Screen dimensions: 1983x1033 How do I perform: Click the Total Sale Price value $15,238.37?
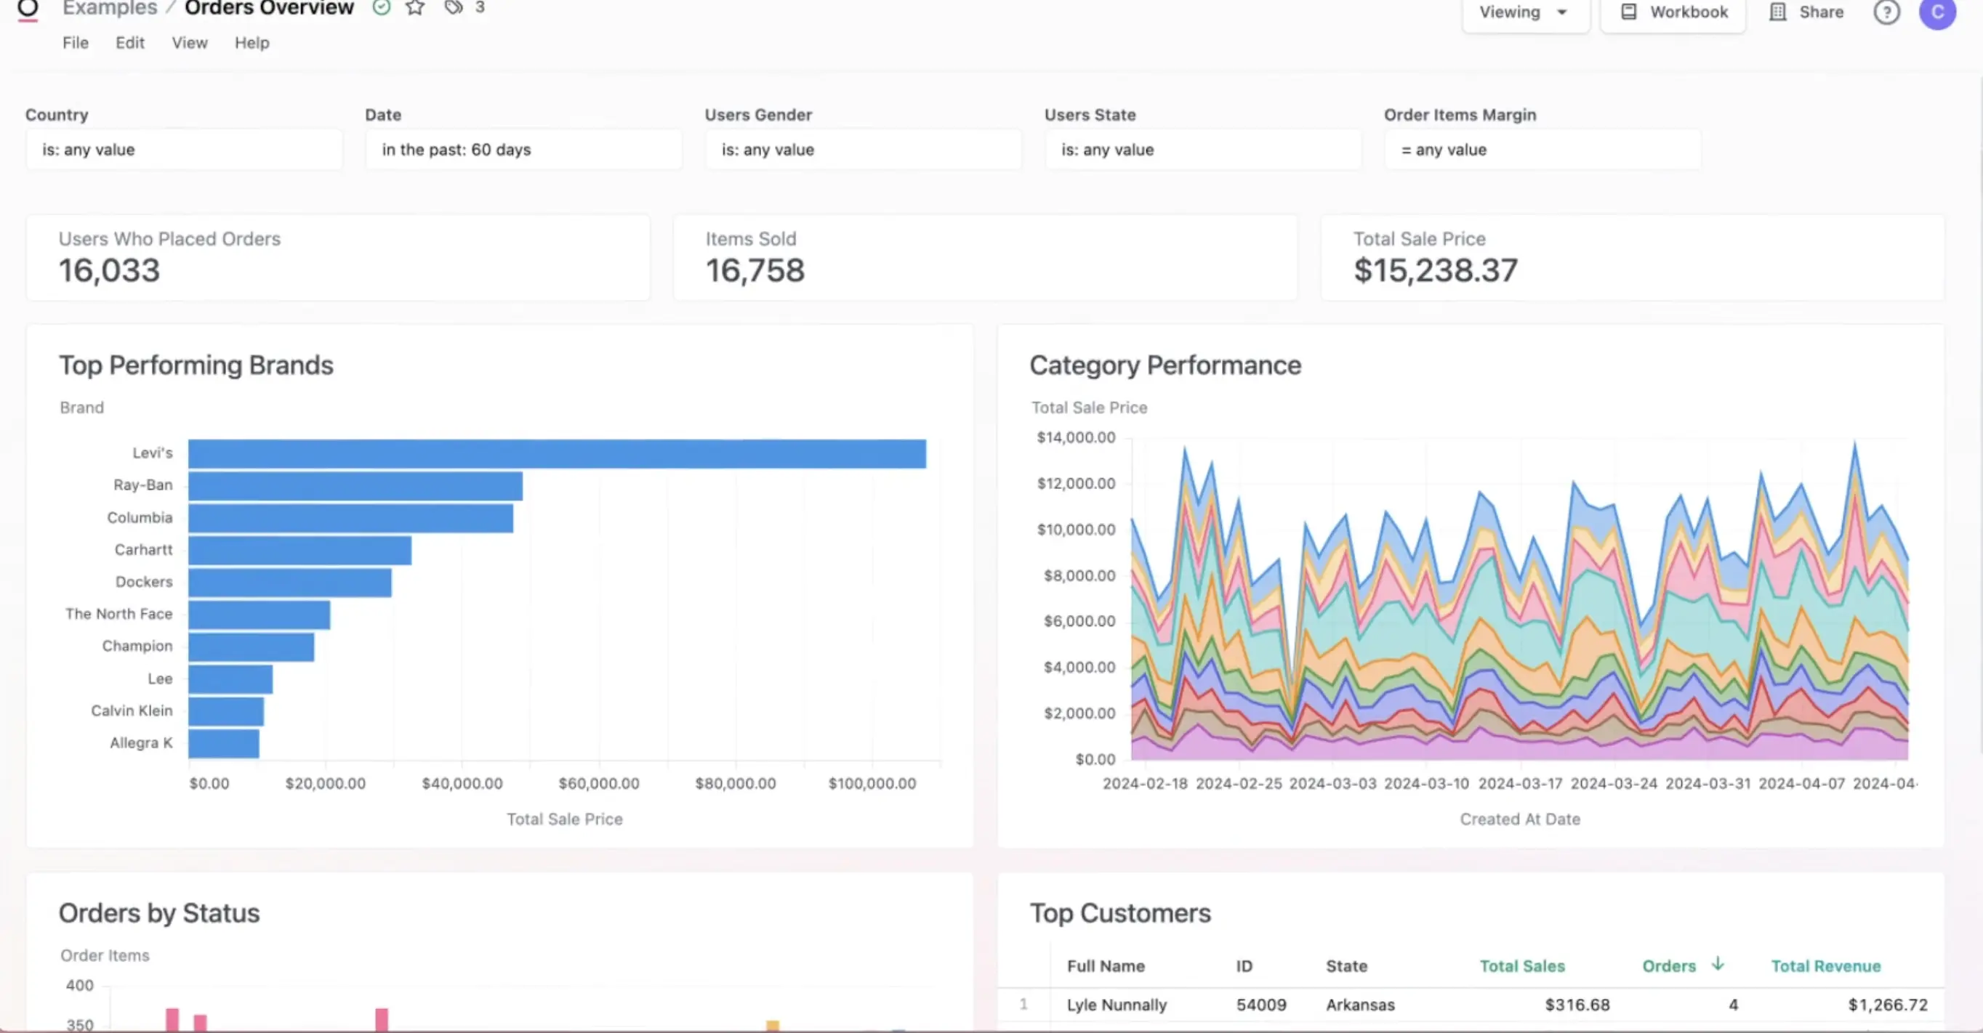pyautogui.click(x=1436, y=270)
